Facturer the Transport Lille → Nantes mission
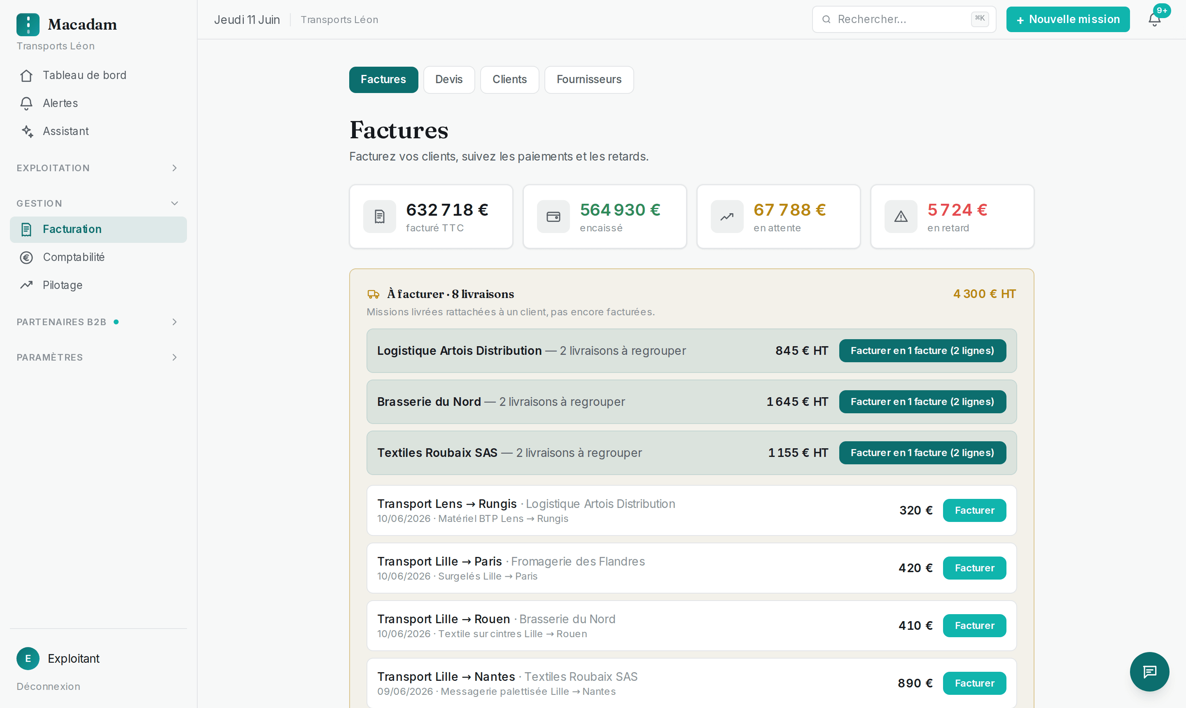 point(974,684)
